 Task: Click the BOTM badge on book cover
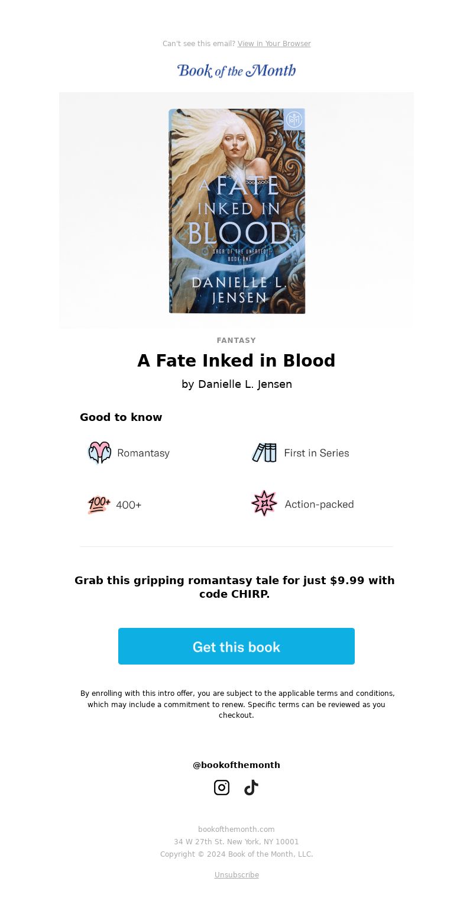pyautogui.click(x=294, y=119)
